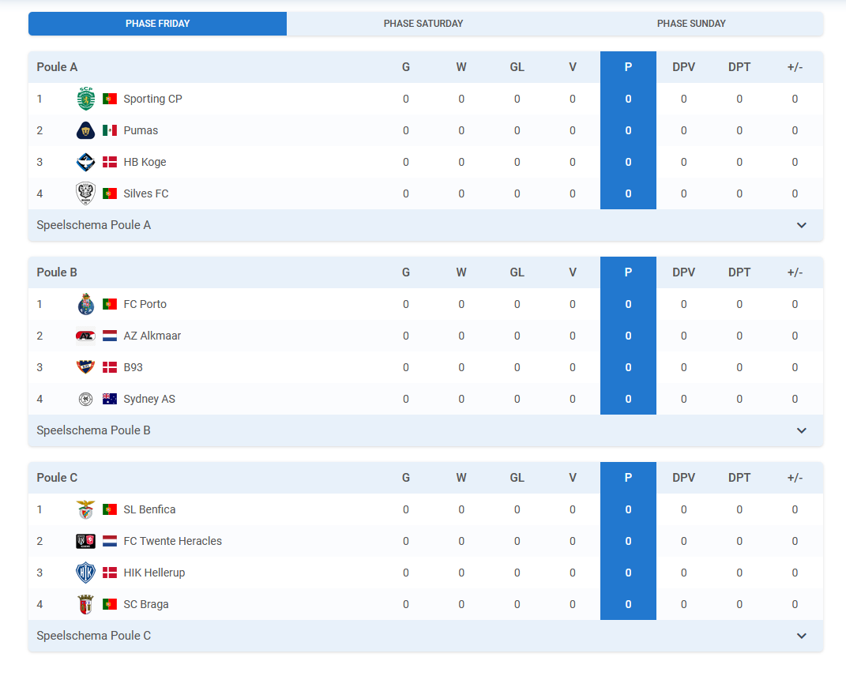Click the DPV column header in Poule B
The height and width of the screenshot is (676, 846).
(683, 272)
